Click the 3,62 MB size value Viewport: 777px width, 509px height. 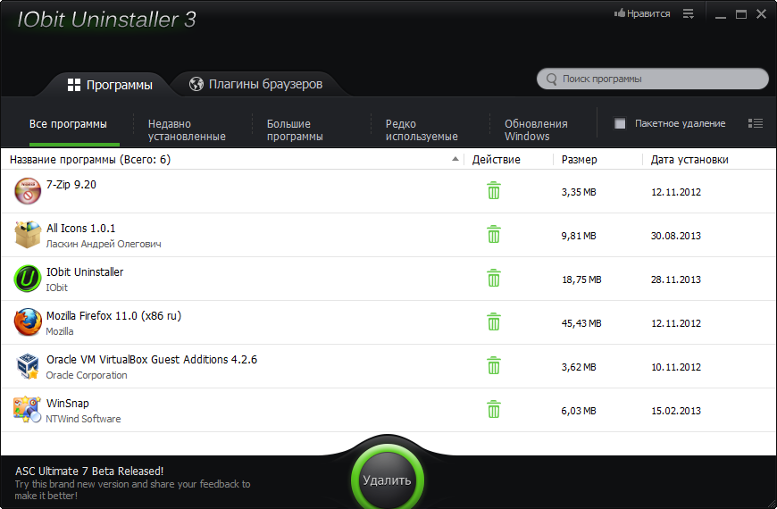(x=579, y=367)
